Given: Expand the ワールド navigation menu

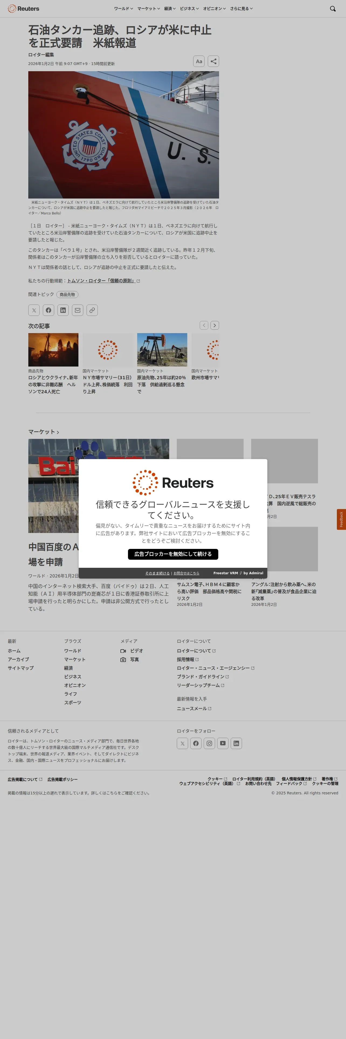Looking at the screenshot, I should coord(123,8).
